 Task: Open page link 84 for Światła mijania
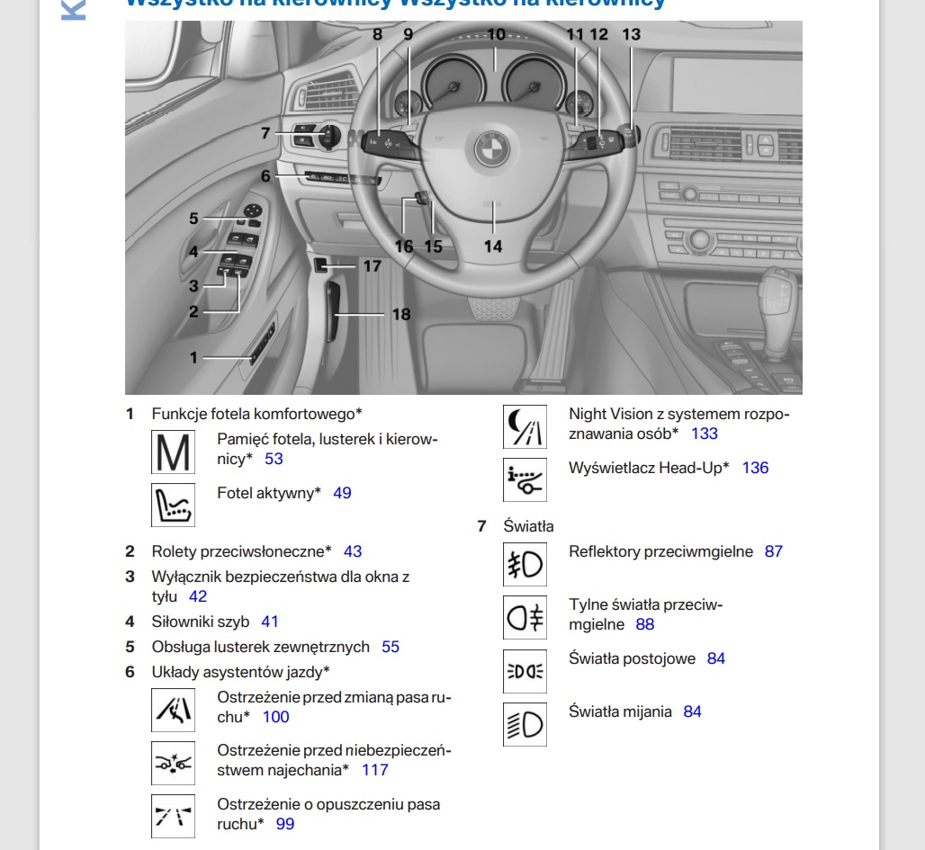[x=692, y=712]
